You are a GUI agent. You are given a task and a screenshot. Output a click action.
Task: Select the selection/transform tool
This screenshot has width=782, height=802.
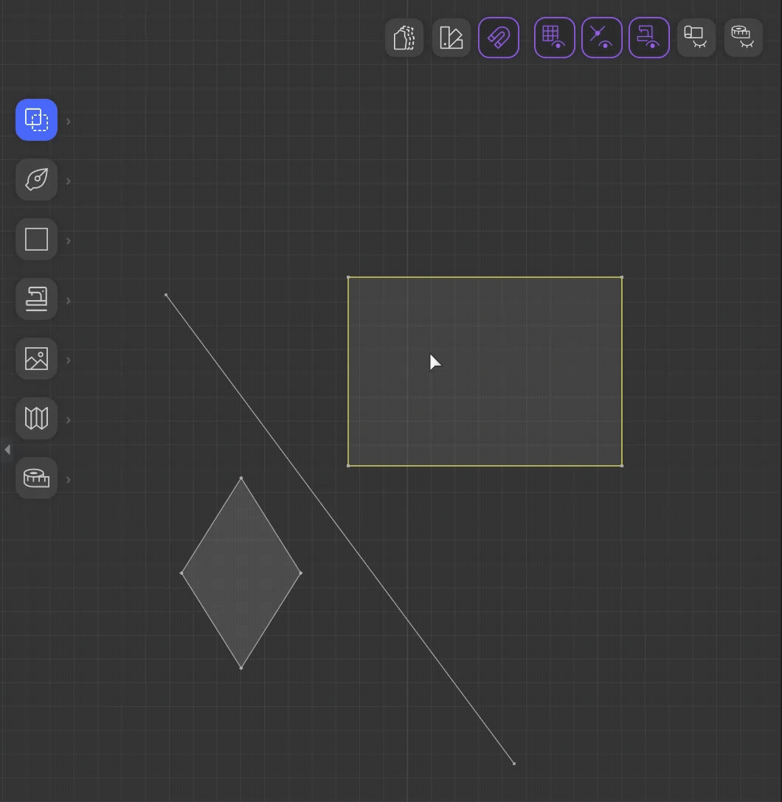coord(36,119)
